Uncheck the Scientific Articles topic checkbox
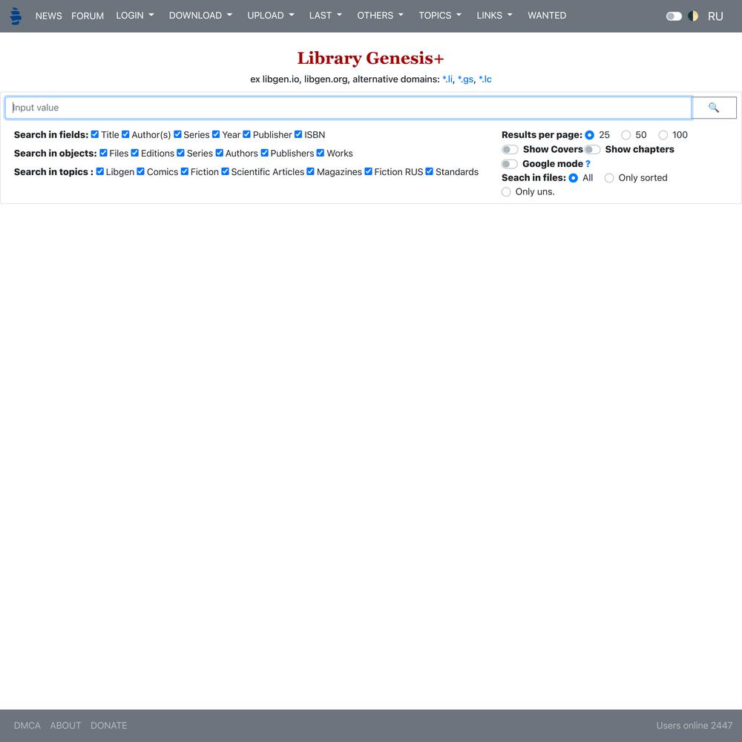 [226, 171]
